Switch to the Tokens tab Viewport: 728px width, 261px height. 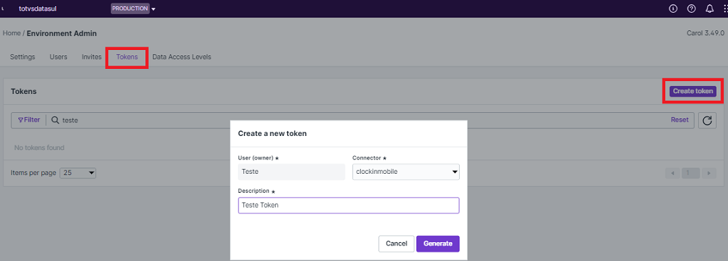(127, 57)
